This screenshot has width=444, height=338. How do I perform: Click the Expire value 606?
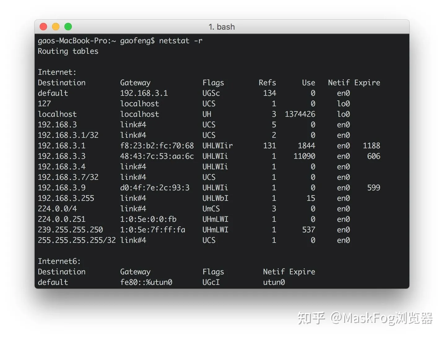(x=374, y=156)
